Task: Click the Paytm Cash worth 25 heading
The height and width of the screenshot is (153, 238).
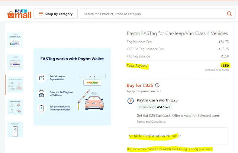Action: coord(157,100)
